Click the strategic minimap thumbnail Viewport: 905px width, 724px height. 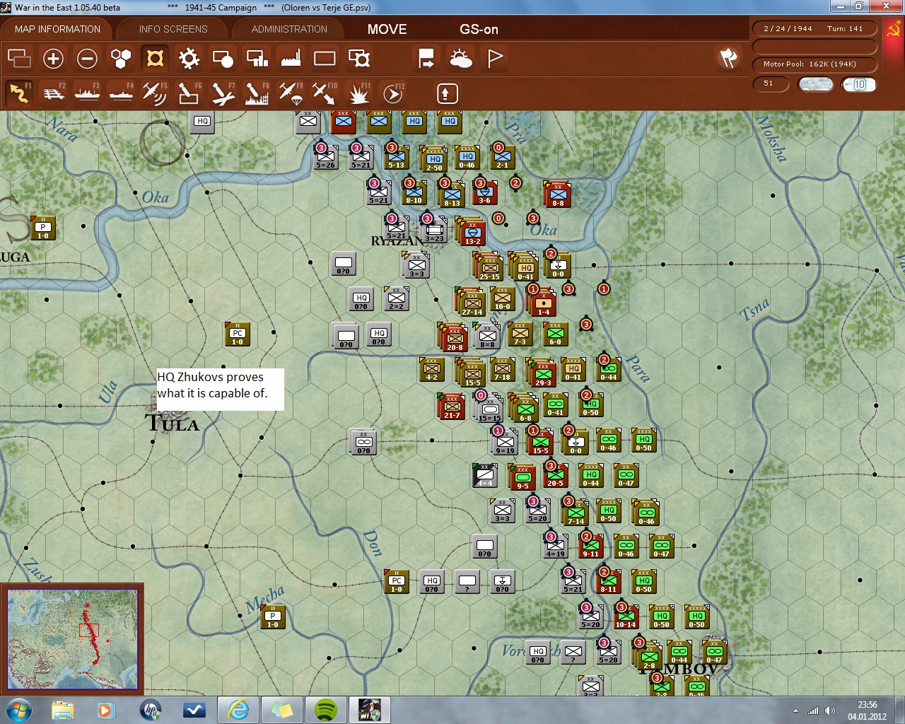(x=72, y=639)
